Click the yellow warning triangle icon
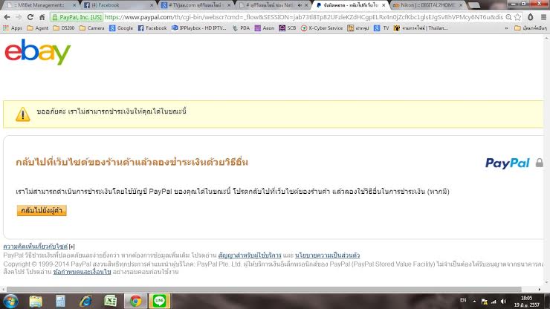This screenshot has width=550, height=309. (x=22, y=114)
